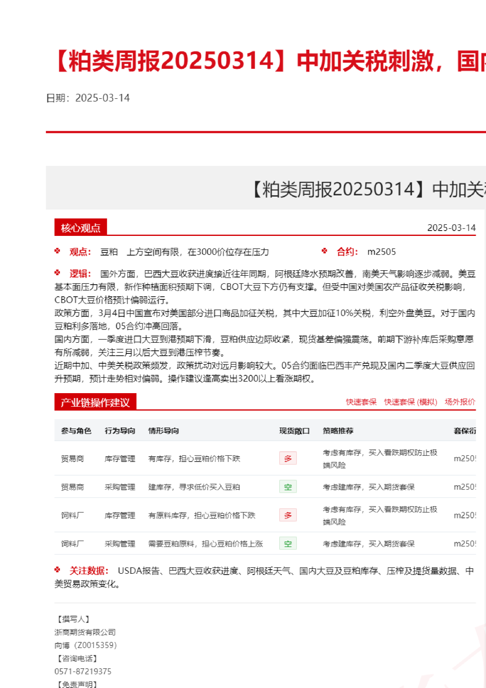The height and width of the screenshot is (688, 486).
Task: Click the 快速套保 link
Action: click(x=361, y=402)
